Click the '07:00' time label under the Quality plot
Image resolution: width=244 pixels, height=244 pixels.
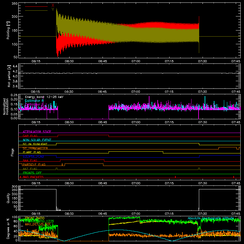pos(136,214)
